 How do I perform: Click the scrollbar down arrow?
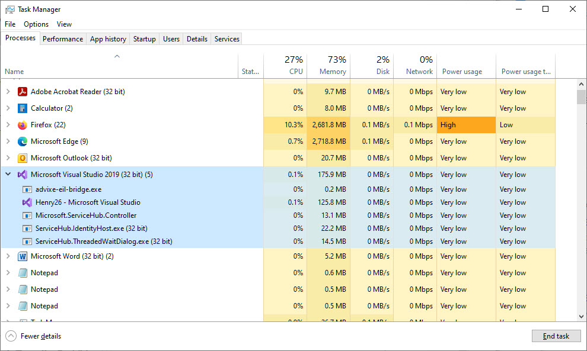point(582,317)
